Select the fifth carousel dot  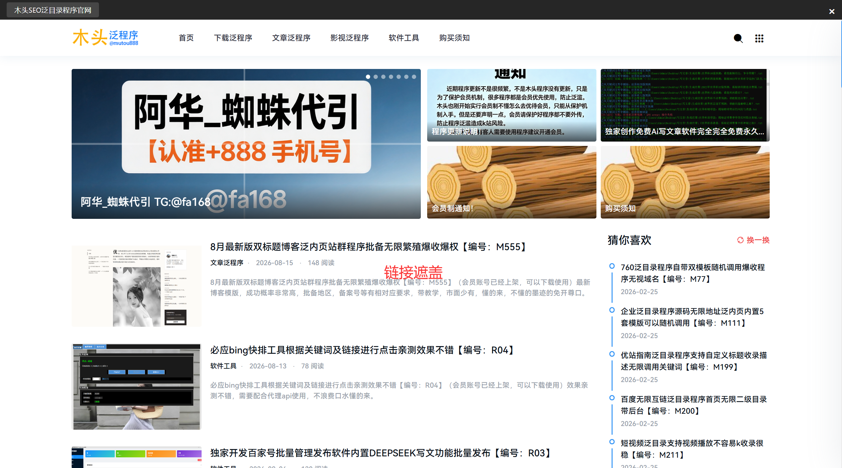click(399, 77)
